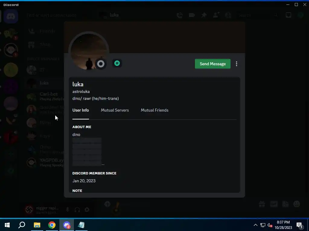
Task: Open the more options menu beside Send Message
Action: pos(237,64)
